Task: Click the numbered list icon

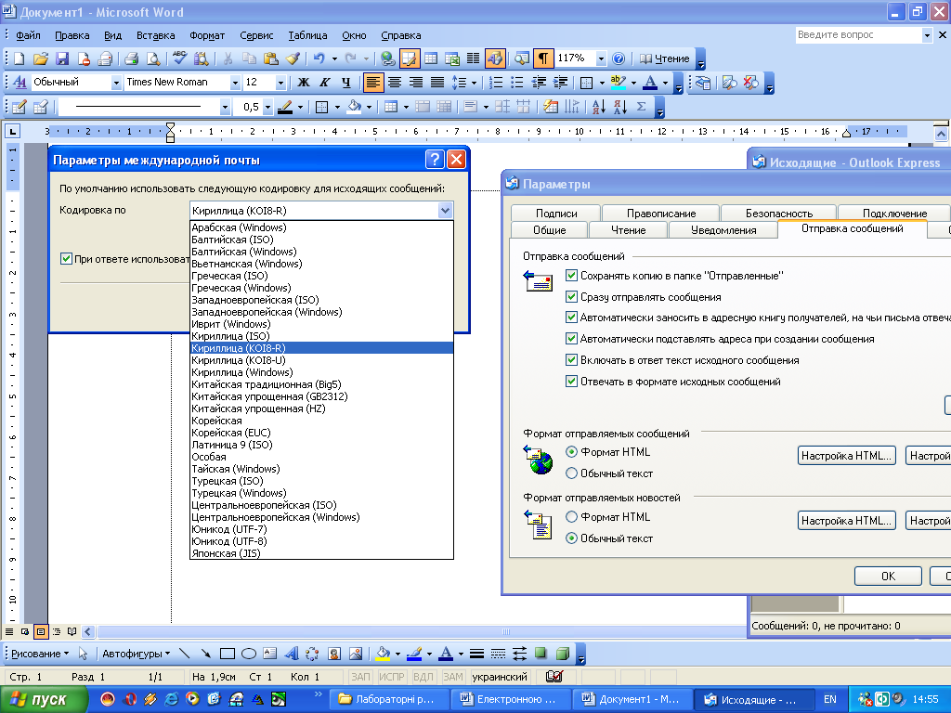Action: coord(496,83)
